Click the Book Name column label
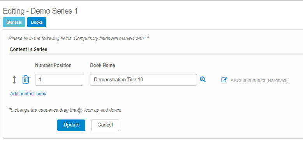Image resolution: width=303 pixels, height=144 pixels. pyautogui.click(x=102, y=65)
